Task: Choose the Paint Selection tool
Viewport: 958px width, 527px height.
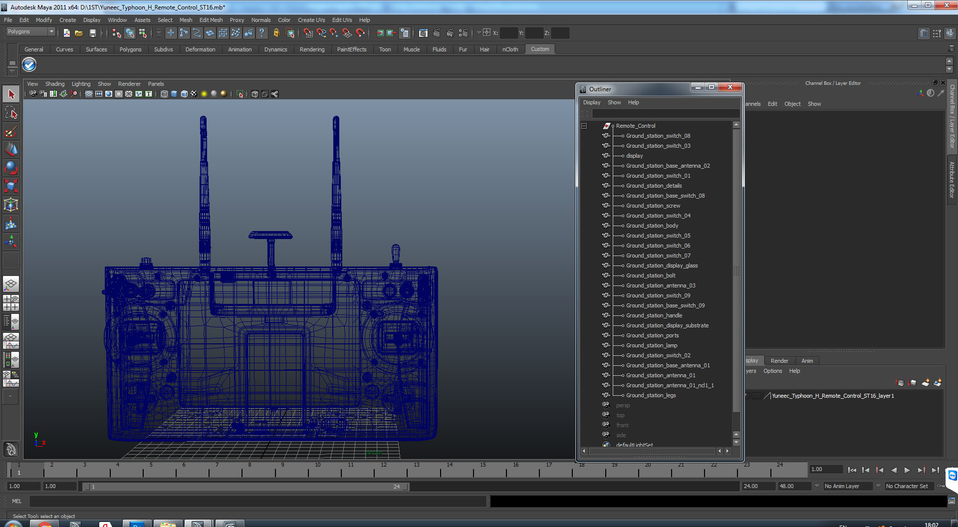Action: [11, 131]
